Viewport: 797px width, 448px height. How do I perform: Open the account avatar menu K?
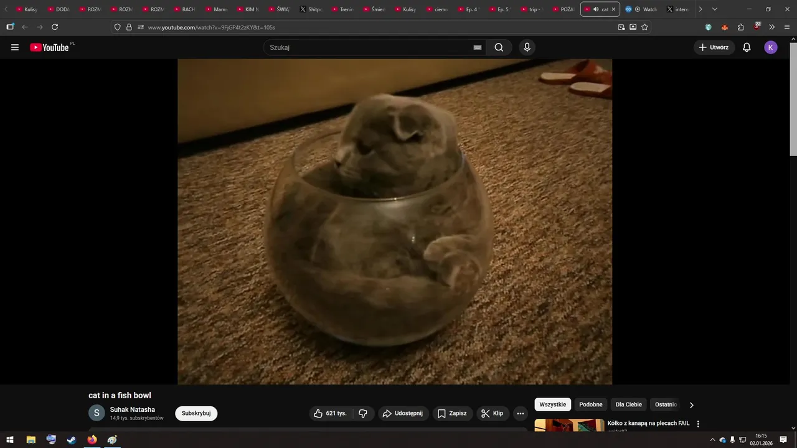(771, 47)
